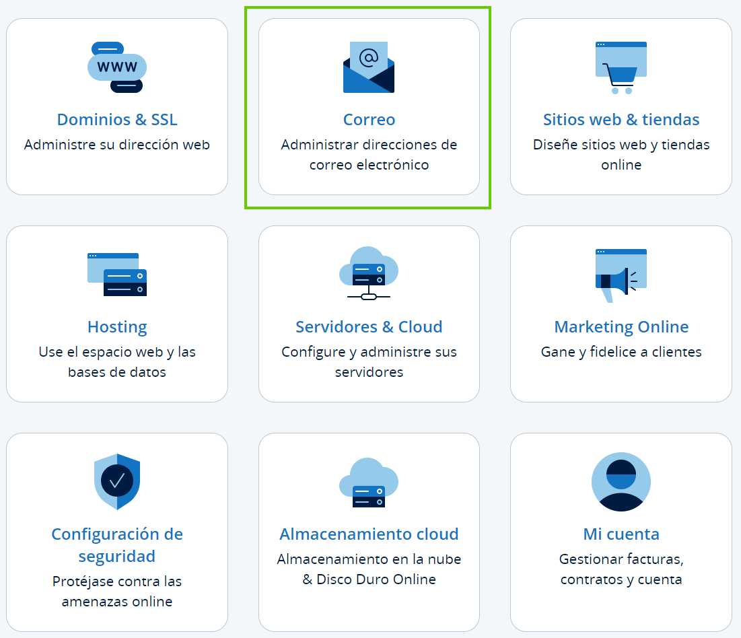Select the Marketing Online title
Image resolution: width=741 pixels, height=638 pixels.
click(x=621, y=327)
